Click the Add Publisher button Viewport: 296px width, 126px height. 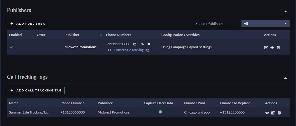pyautogui.click(x=28, y=24)
